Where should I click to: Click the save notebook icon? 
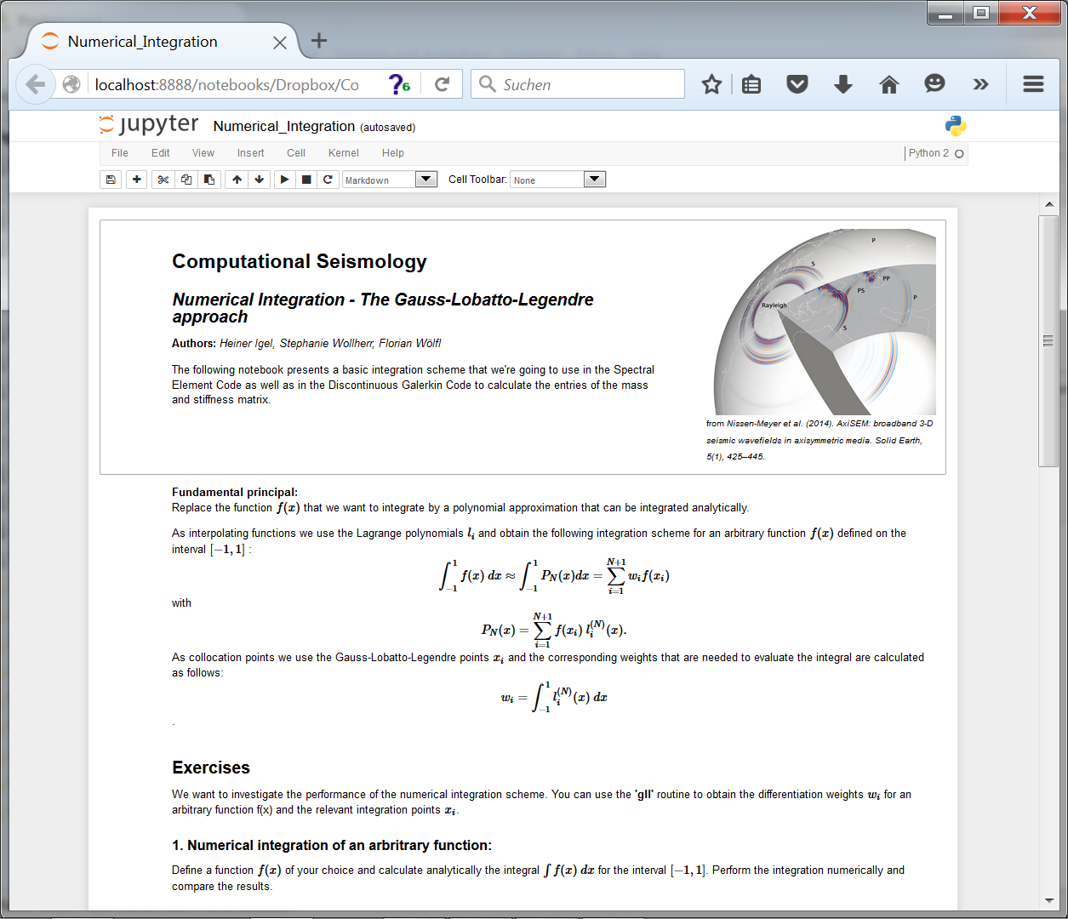111,180
